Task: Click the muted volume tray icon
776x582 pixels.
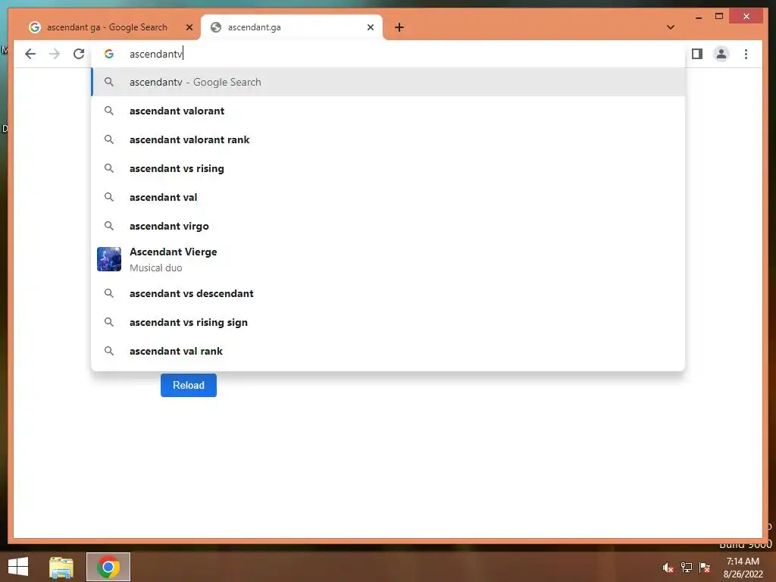Action: click(x=668, y=568)
